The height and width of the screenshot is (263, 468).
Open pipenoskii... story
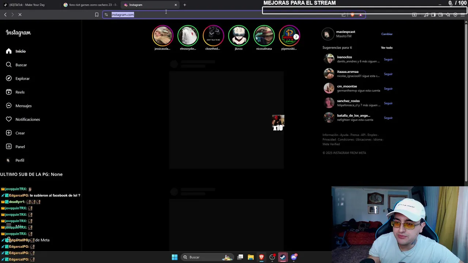[x=289, y=35]
